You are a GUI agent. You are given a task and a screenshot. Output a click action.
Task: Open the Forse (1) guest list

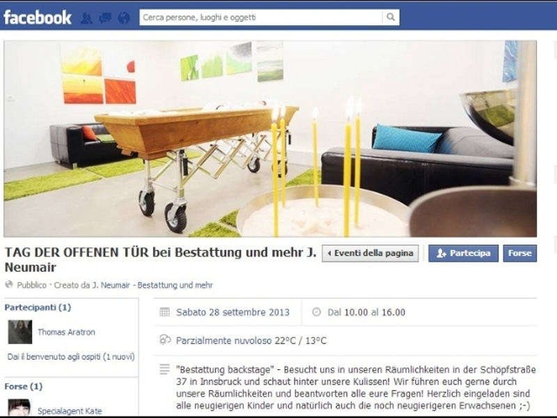pyautogui.click(x=24, y=387)
